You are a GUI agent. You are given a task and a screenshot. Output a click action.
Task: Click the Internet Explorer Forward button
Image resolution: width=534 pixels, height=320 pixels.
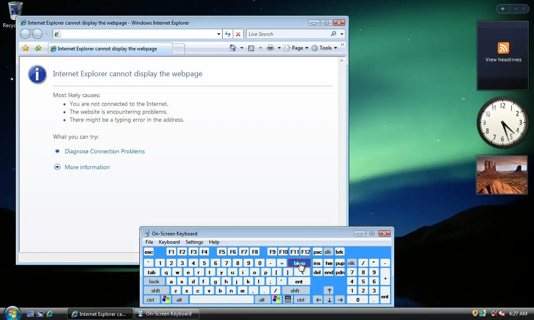[x=38, y=34]
